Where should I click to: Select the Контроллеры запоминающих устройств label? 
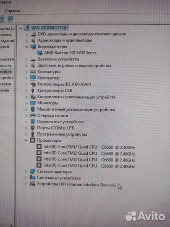(x=76, y=97)
